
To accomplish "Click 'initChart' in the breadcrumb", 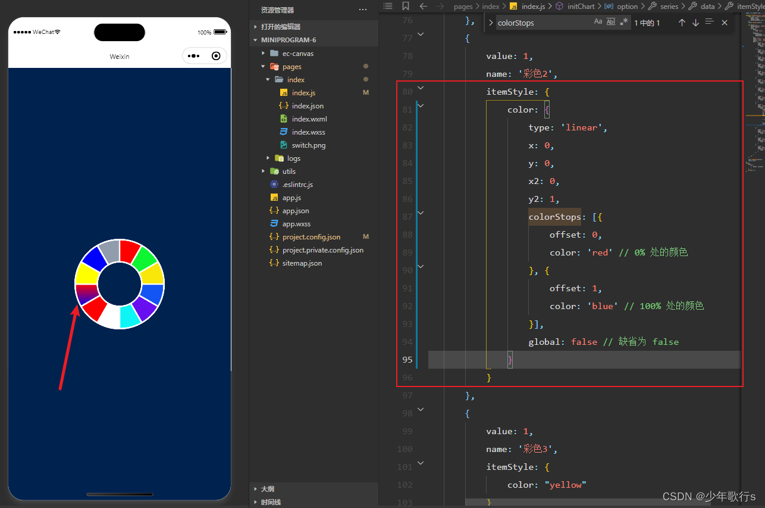I will click(x=581, y=7).
